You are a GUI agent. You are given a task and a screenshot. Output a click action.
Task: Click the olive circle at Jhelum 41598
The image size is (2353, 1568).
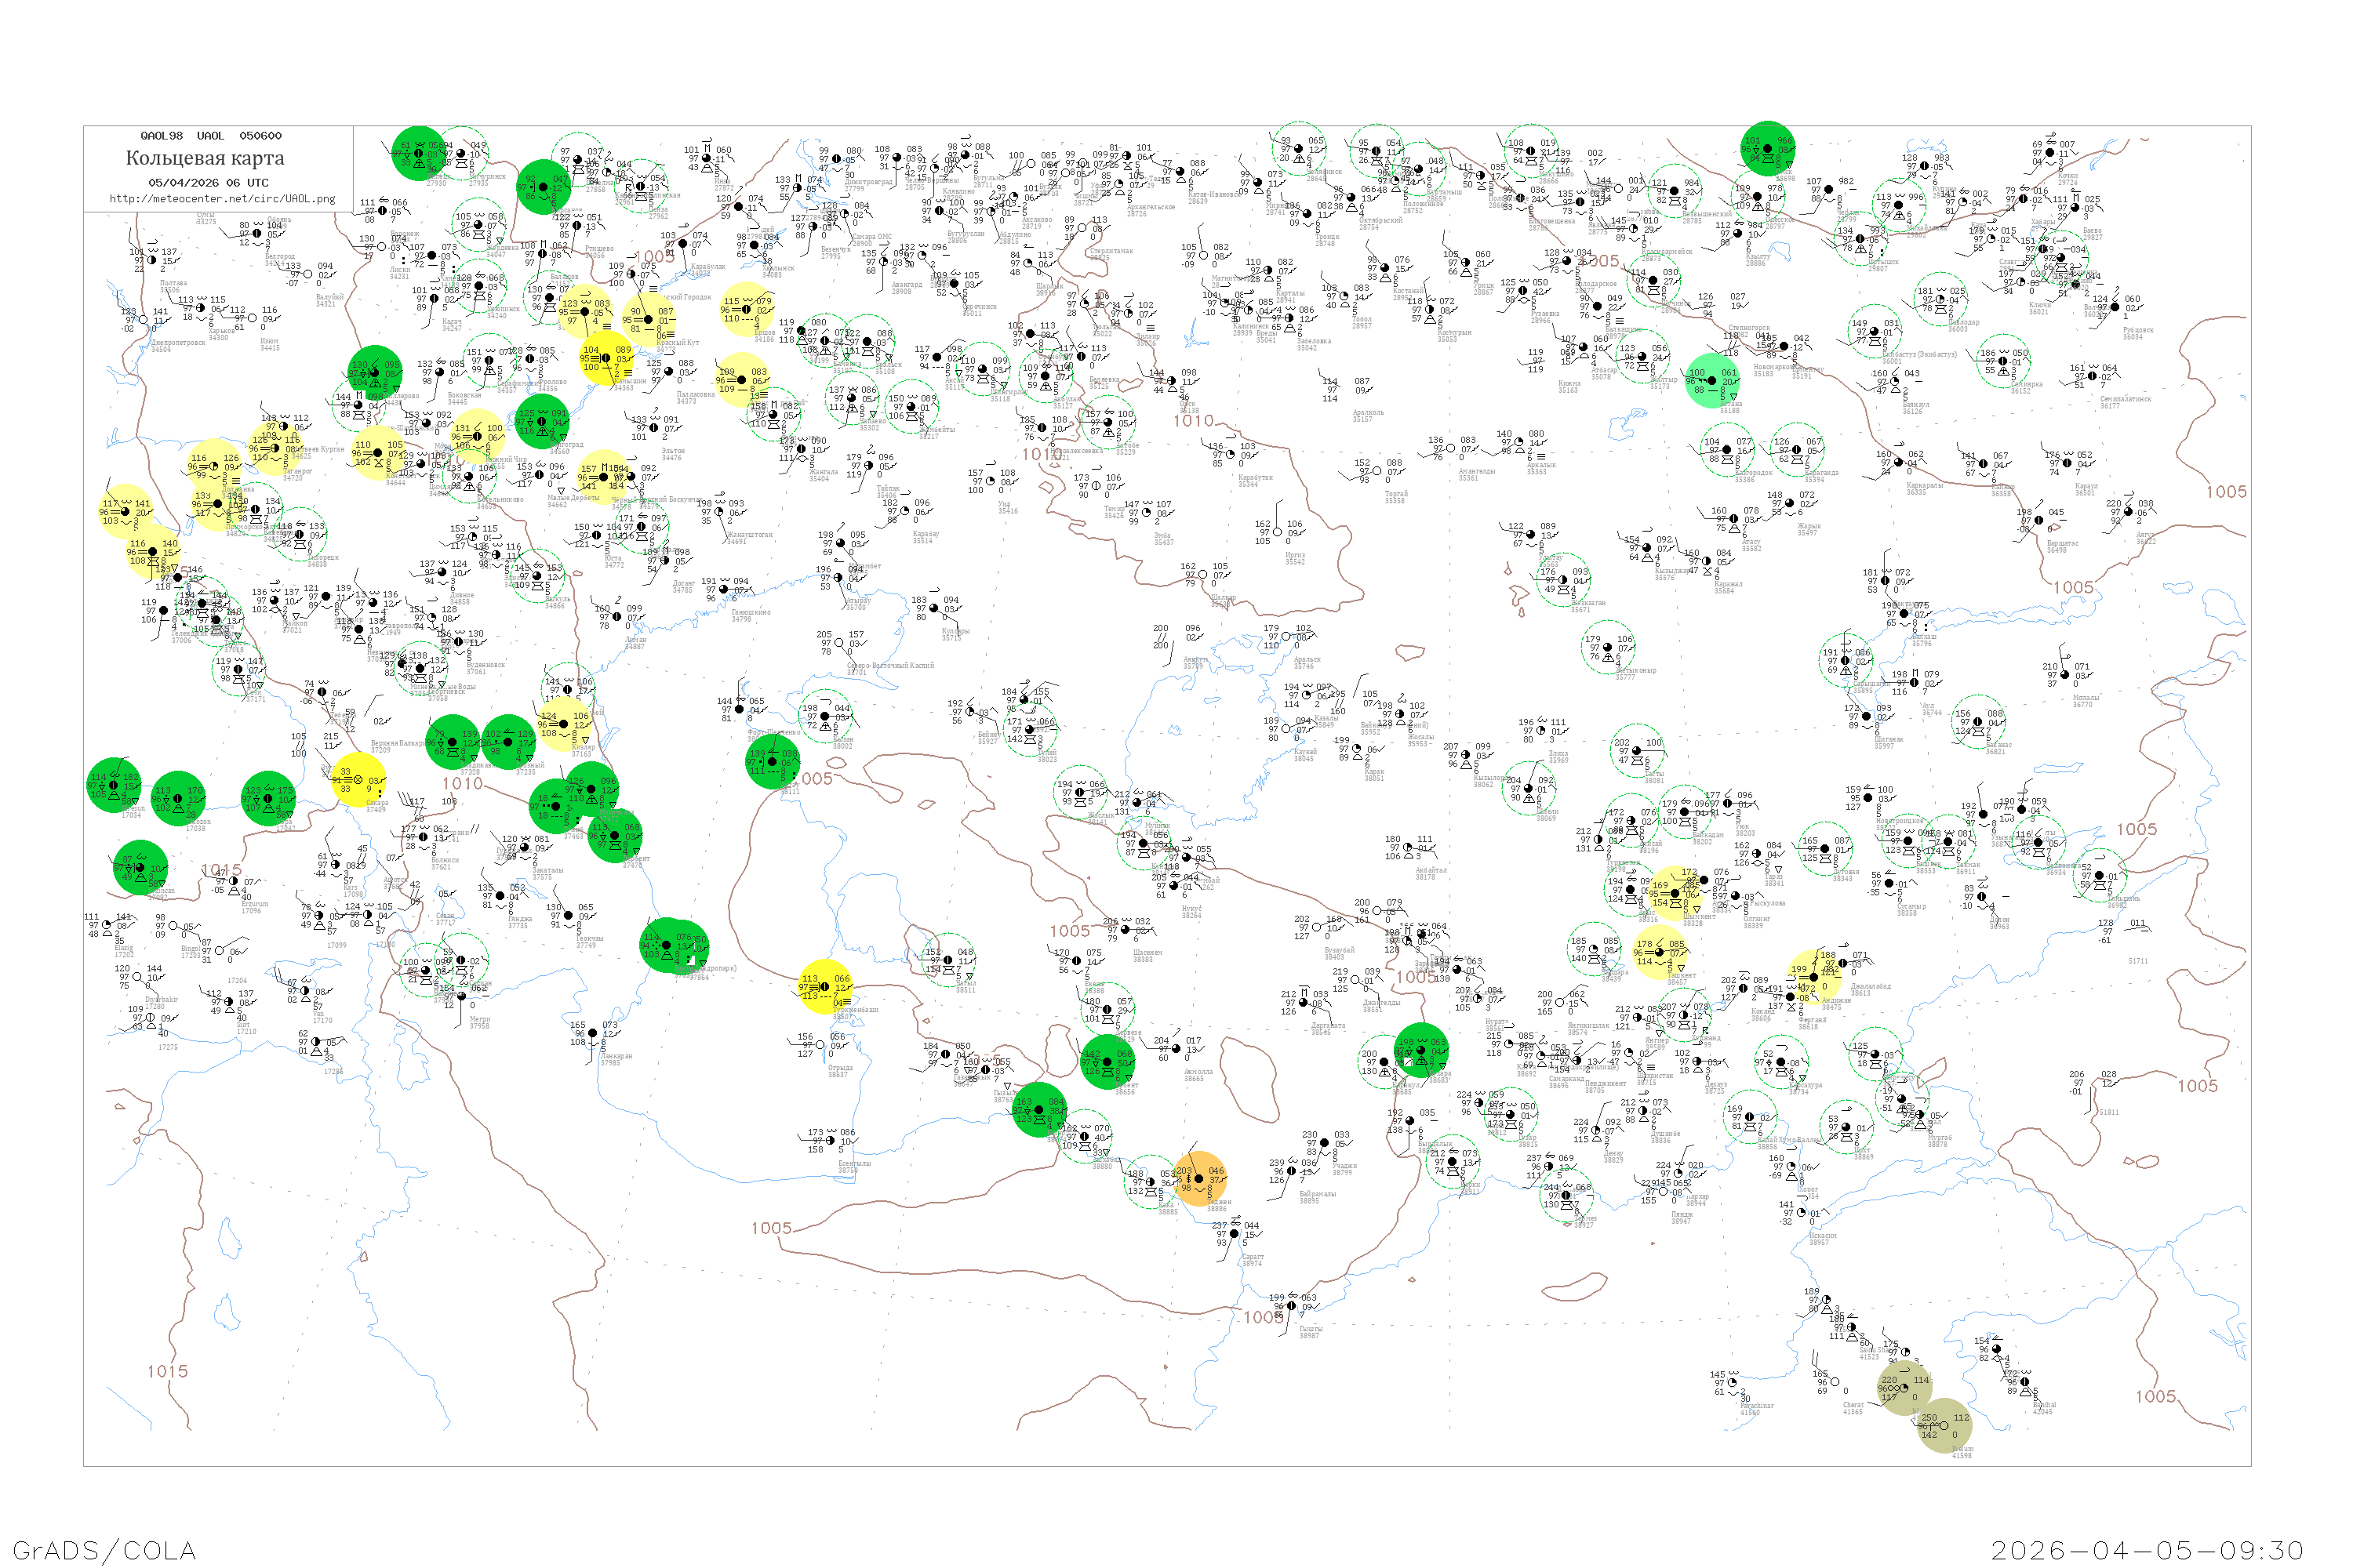[1944, 1426]
